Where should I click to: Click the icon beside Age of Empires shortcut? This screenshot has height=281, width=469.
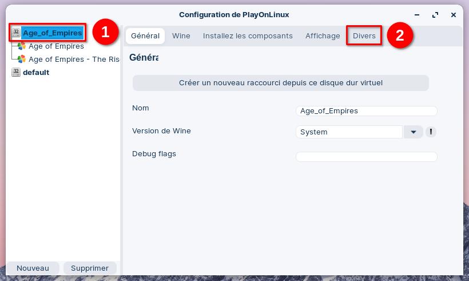click(x=21, y=46)
